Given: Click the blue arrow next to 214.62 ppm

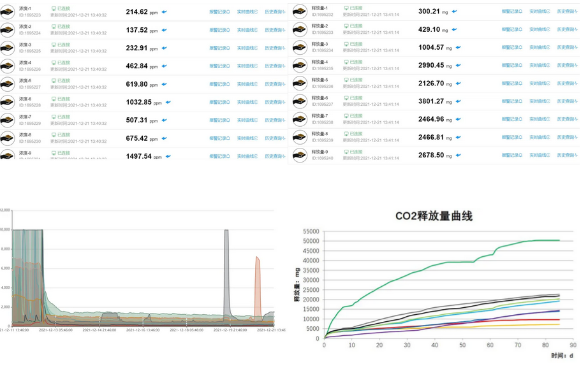Looking at the screenshot, I should (x=165, y=12).
